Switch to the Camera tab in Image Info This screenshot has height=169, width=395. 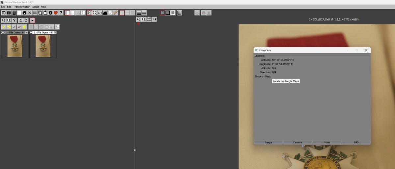pyautogui.click(x=297, y=142)
